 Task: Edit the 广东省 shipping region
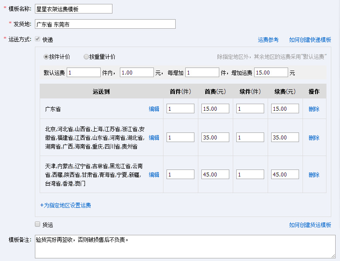154,109
